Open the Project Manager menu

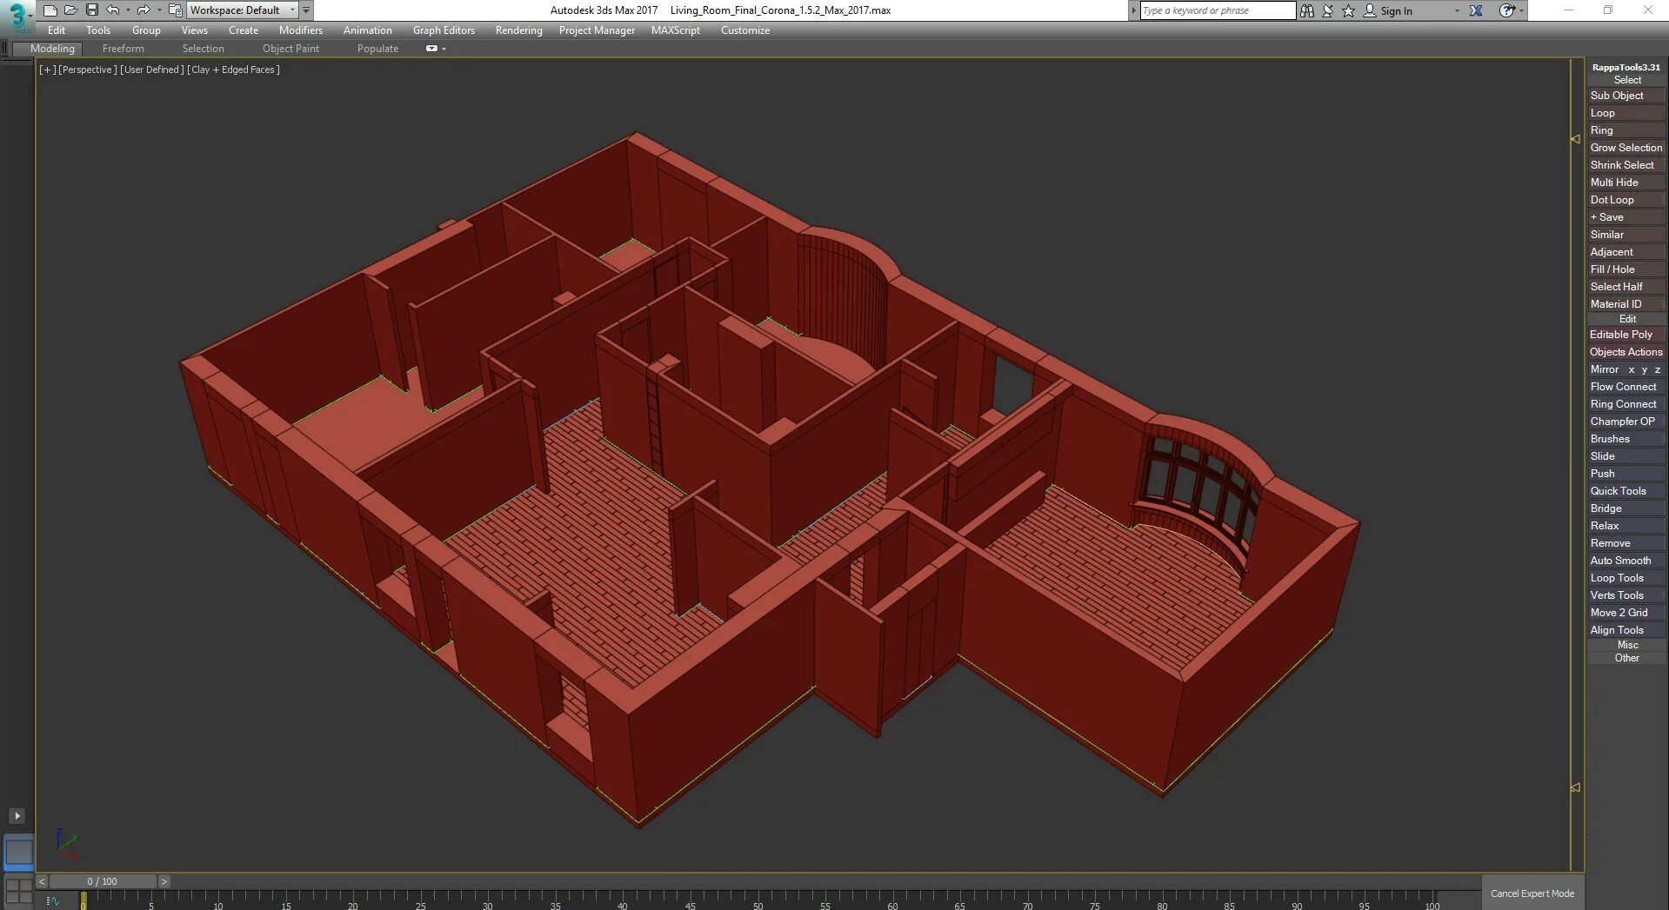coord(597,30)
